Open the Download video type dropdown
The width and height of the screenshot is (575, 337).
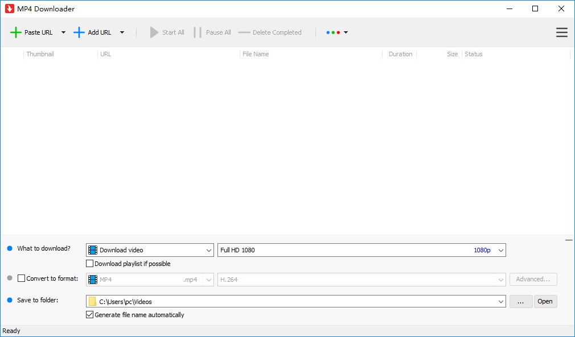click(150, 250)
